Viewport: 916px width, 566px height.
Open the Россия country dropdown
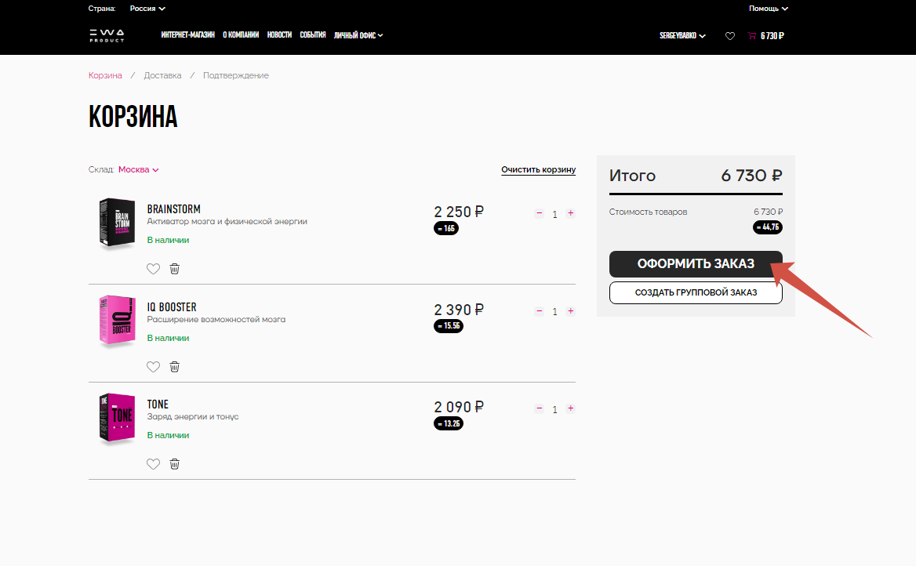tap(147, 9)
